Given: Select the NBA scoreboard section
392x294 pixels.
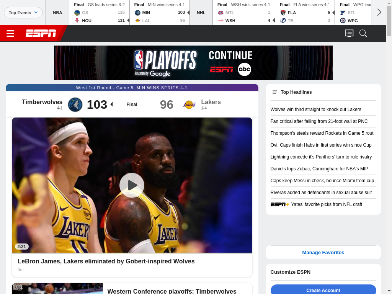Looking at the screenshot, I should coord(57,13).
